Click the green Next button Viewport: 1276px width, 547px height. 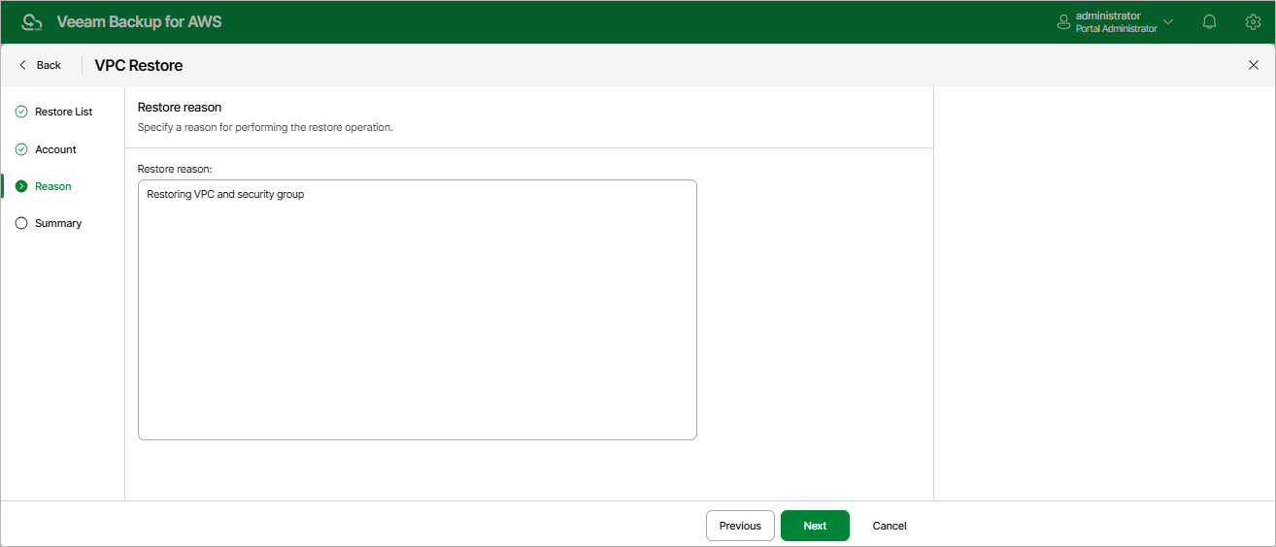coord(815,526)
